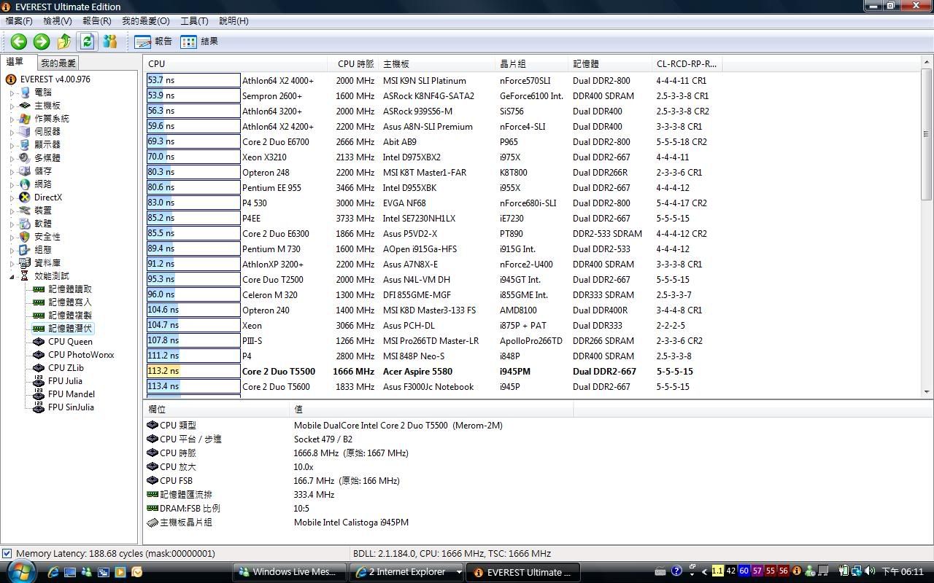Select the 作業系統 Windows logo icon
This screenshot has width=934, height=583.
click(26, 119)
